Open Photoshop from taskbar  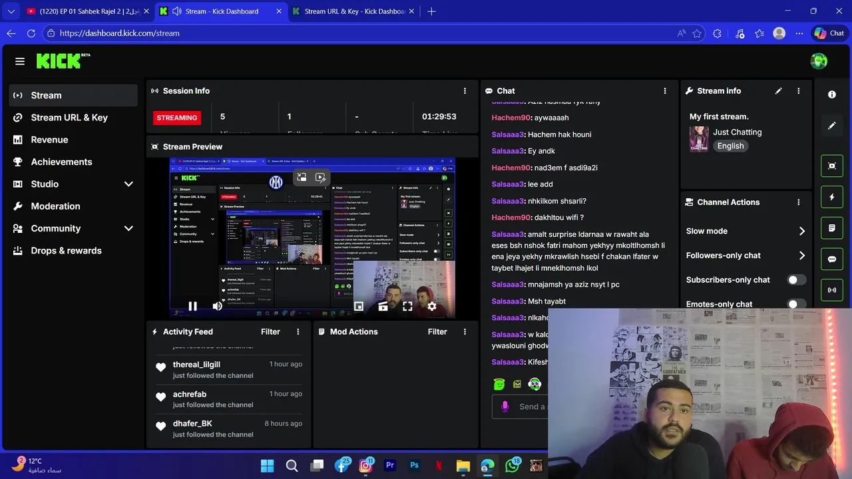pyautogui.click(x=414, y=466)
